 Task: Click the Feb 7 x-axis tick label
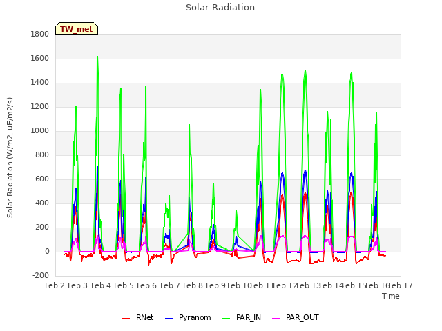pyautogui.click(x=170, y=285)
